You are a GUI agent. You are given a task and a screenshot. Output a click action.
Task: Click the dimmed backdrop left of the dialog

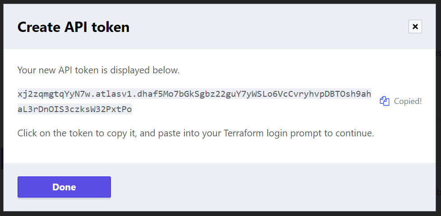click(1, 108)
